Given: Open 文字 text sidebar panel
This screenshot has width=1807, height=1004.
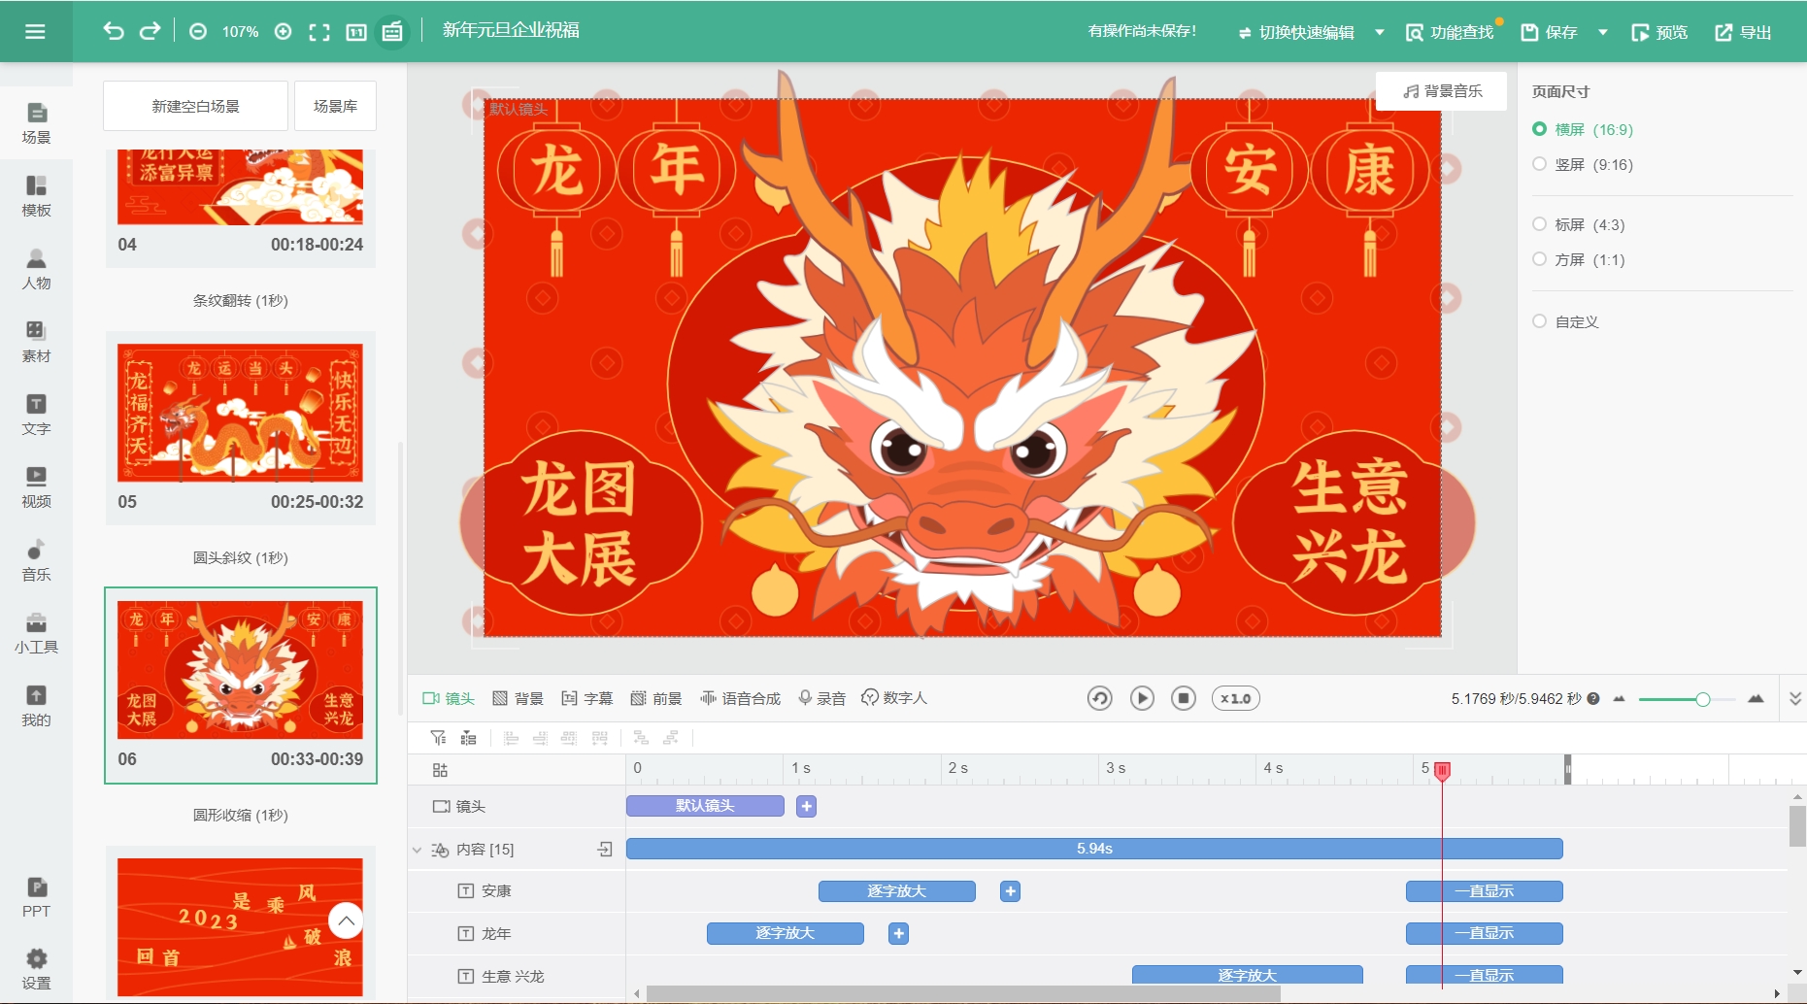Looking at the screenshot, I should click(x=36, y=415).
